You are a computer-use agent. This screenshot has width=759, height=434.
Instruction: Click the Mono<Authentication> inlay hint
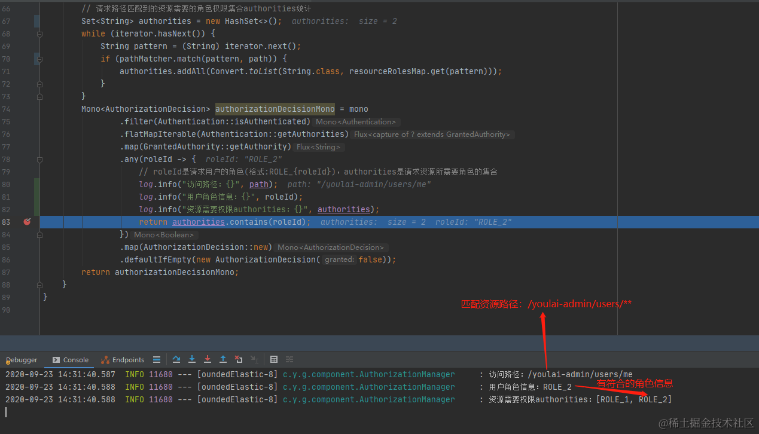pos(356,122)
